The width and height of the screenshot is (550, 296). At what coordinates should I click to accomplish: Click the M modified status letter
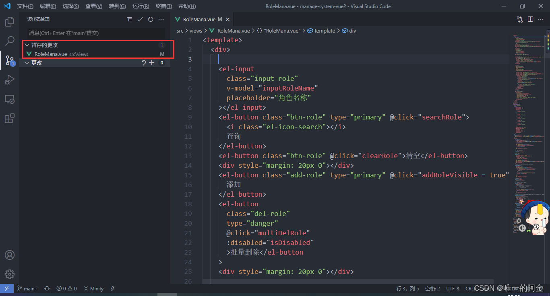(162, 54)
